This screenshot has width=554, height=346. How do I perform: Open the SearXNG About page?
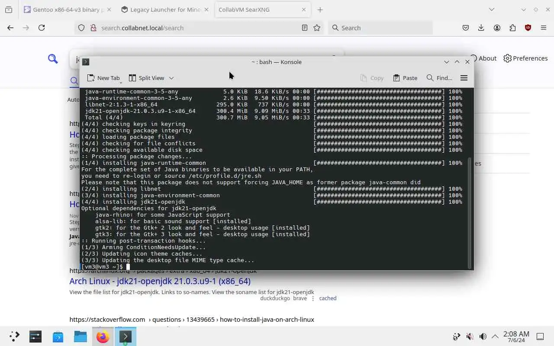click(x=483, y=58)
